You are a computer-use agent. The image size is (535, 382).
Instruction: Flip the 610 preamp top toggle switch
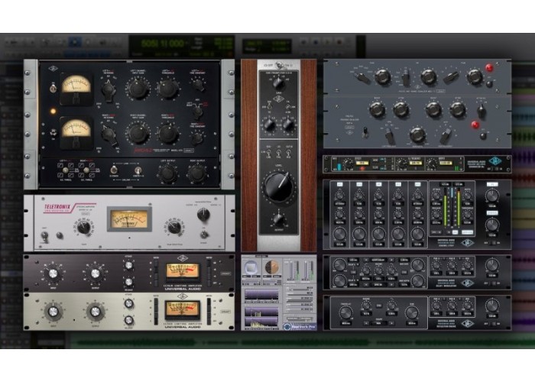(280, 65)
